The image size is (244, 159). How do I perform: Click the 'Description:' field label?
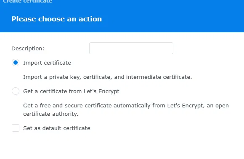click(x=28, y=49)
